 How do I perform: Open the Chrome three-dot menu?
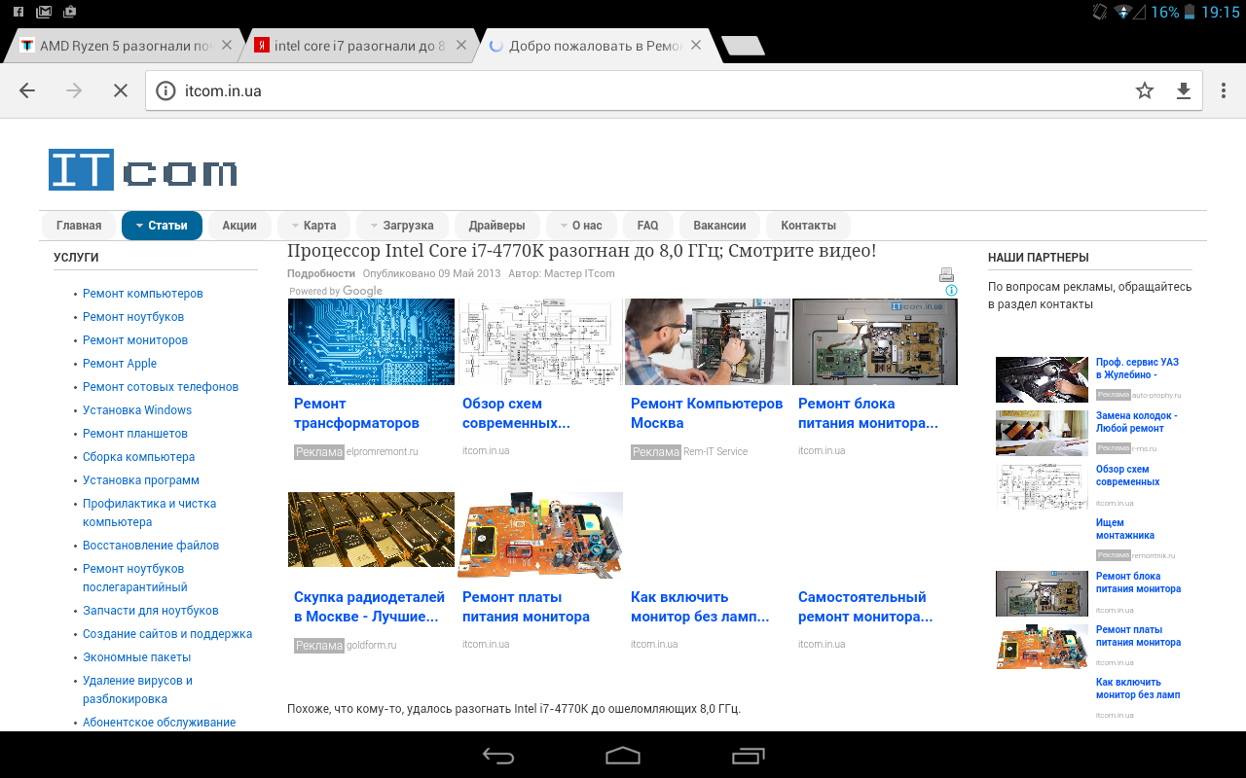pos(1224,90)
